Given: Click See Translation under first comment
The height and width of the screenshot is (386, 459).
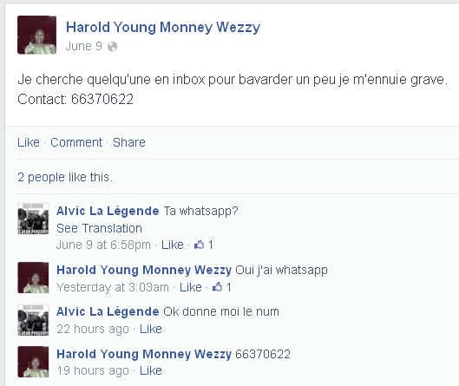Looking at the screenshot, I should tap(99, 228).
